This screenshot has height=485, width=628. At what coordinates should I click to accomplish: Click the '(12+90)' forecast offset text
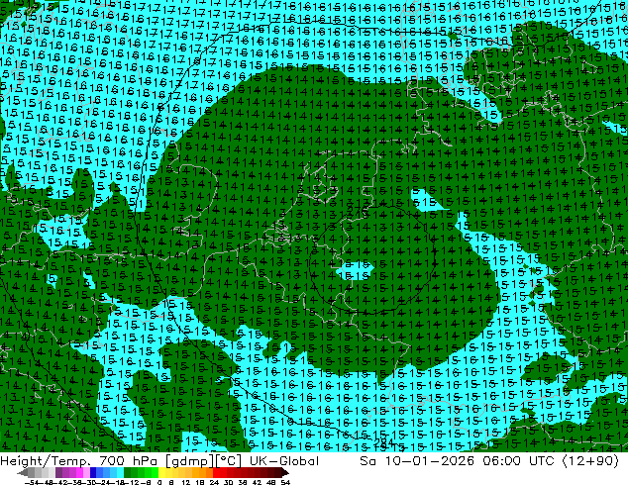[x=590, y=461]
